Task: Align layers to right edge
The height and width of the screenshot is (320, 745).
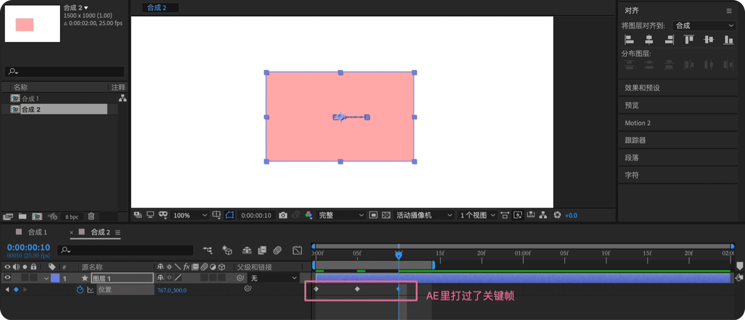Action: pos(669,40)
